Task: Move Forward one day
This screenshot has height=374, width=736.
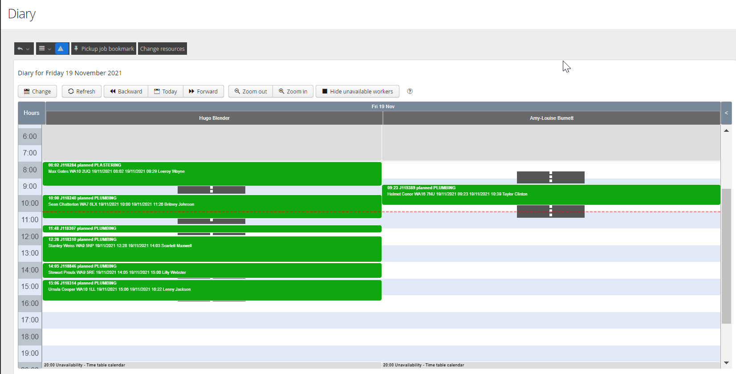Action: coord(203,91)
